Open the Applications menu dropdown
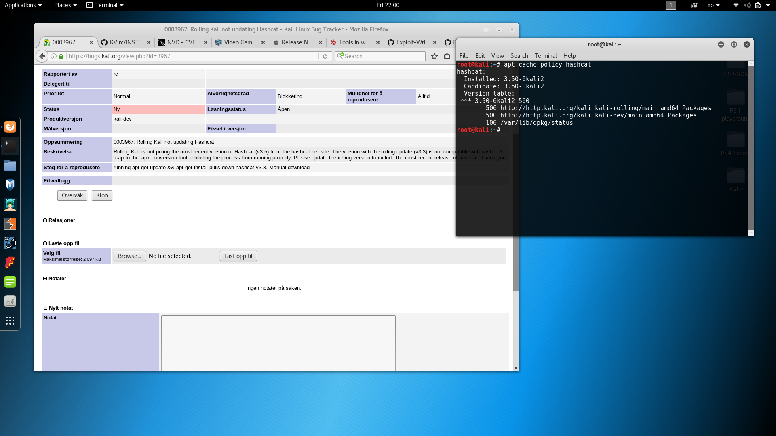 (x=23, y=5)
